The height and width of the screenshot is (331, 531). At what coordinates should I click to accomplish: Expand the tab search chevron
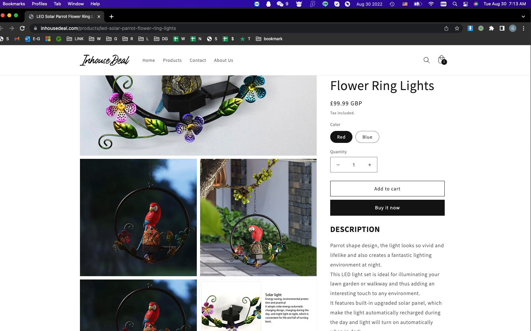point(523,16)
